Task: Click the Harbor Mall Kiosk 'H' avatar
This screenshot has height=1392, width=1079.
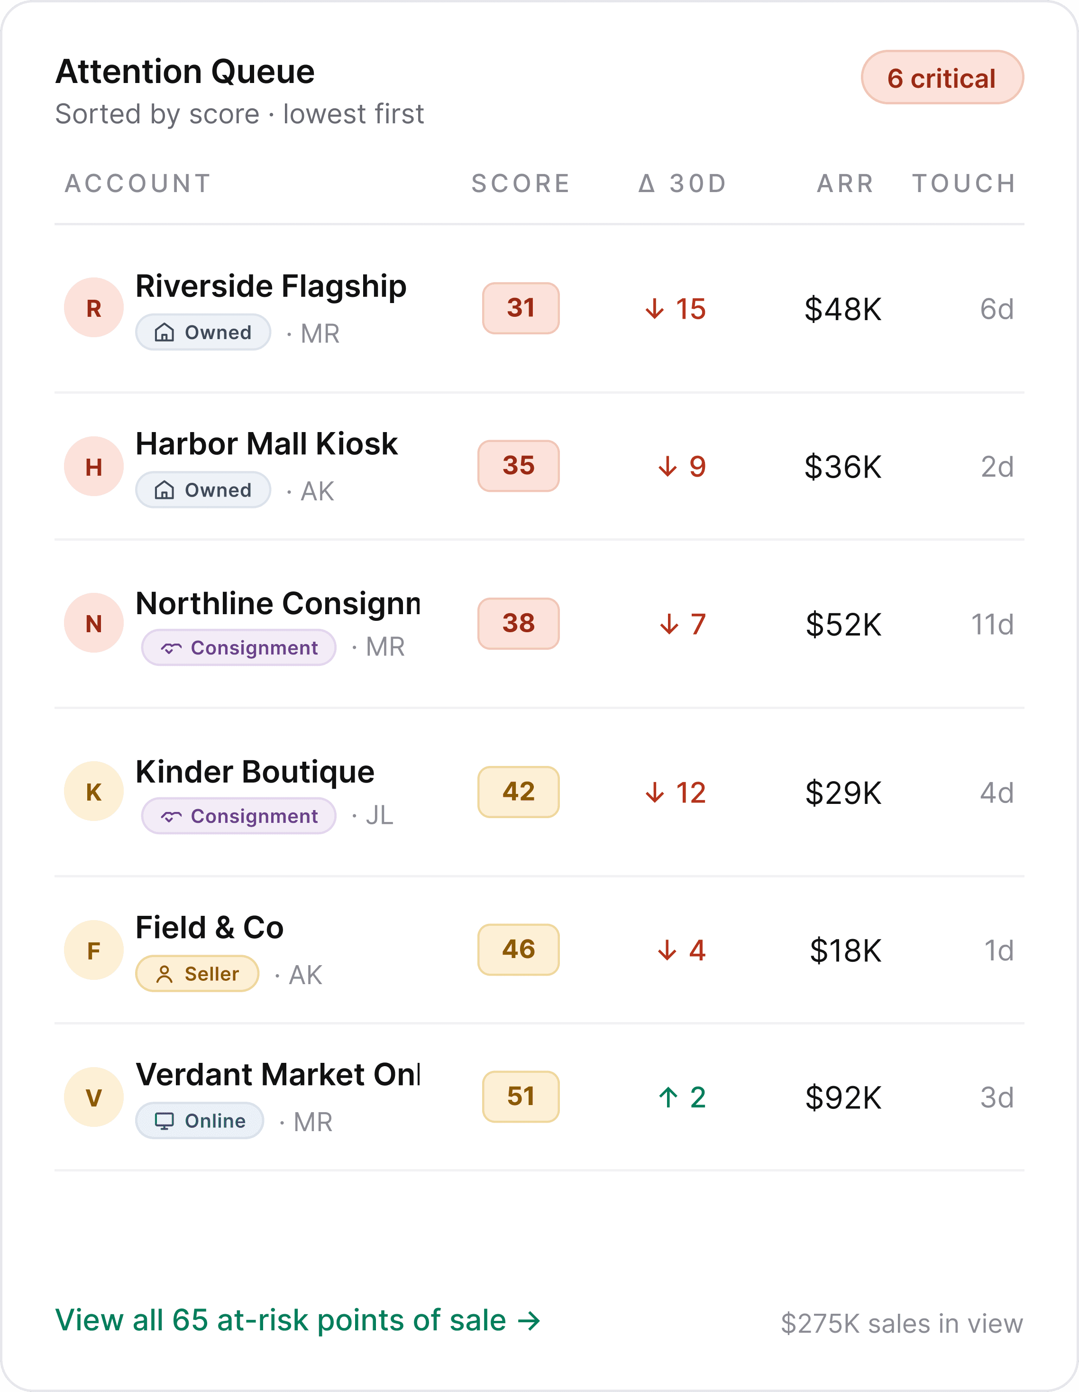Action: pos(94,467)
